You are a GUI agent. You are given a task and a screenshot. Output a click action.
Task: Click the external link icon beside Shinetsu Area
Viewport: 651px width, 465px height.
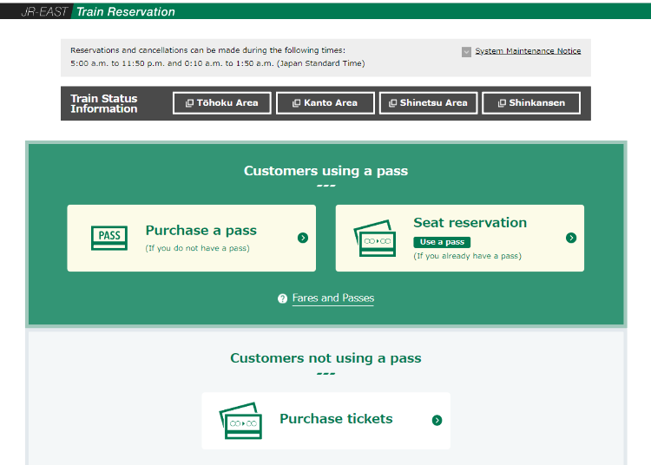392,103
